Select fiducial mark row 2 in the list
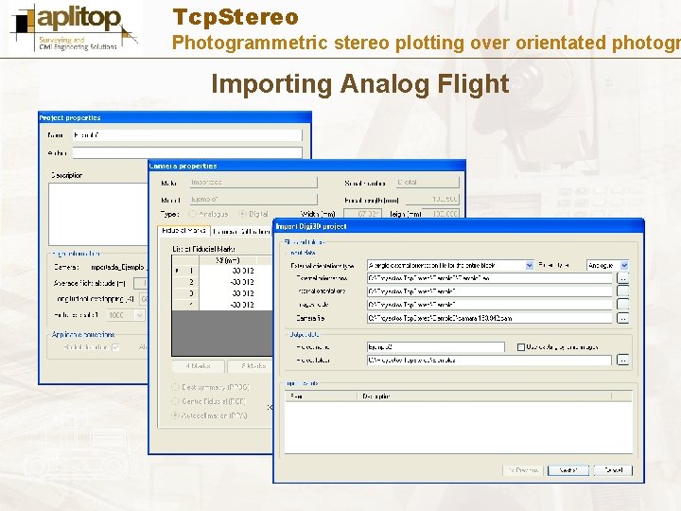 pos(222,282)
